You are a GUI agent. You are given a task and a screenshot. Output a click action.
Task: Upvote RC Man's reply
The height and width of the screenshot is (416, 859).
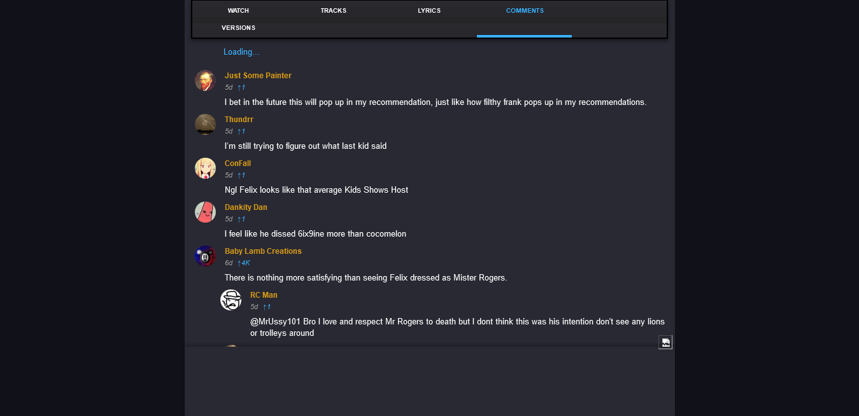[267, 307]
